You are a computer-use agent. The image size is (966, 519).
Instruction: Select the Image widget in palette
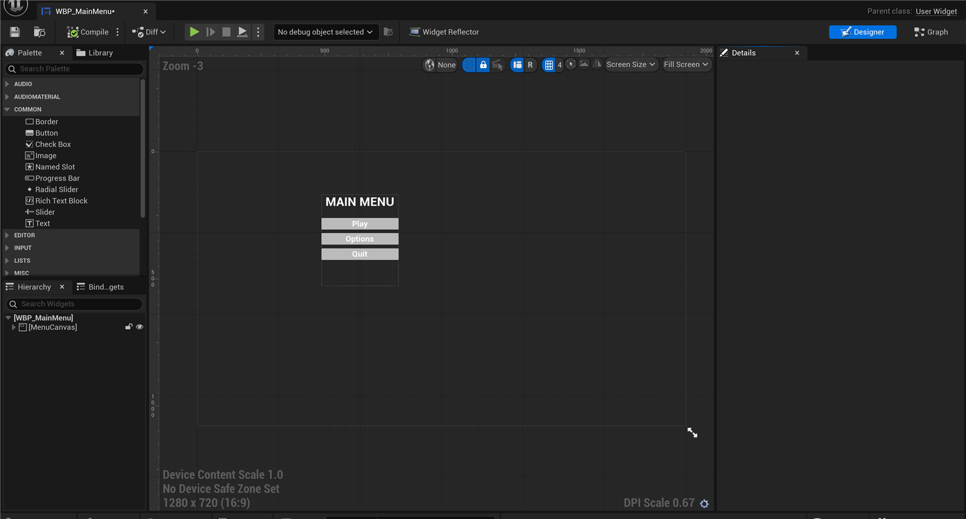click(x=41, y=156)
